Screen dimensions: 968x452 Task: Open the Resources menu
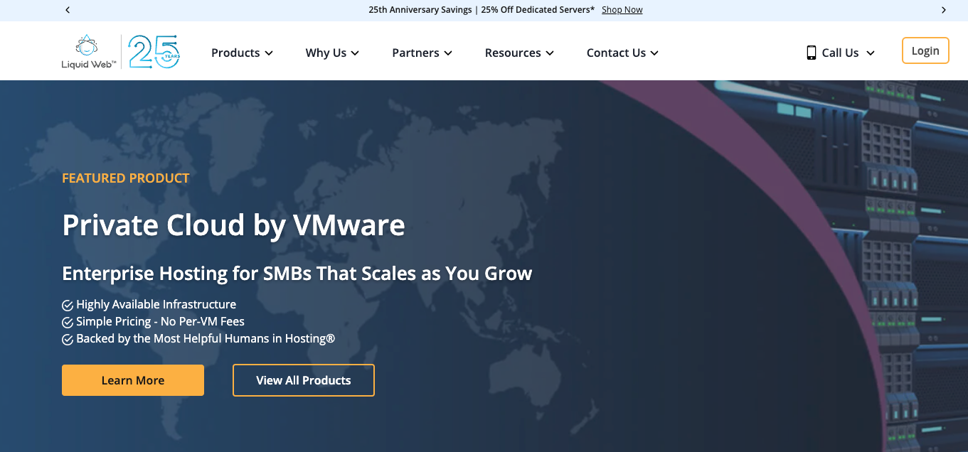tap(519, 53)
